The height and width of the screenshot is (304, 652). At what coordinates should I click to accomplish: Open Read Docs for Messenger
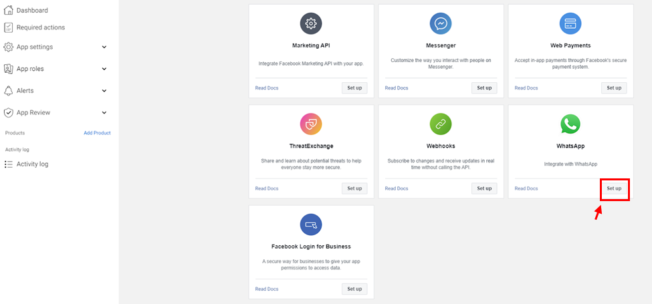click(397, 88)
